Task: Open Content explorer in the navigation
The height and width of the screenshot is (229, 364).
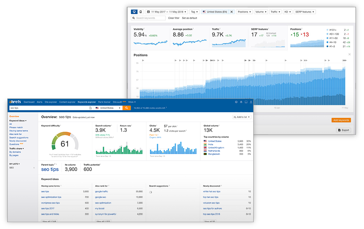Action: 67,102
